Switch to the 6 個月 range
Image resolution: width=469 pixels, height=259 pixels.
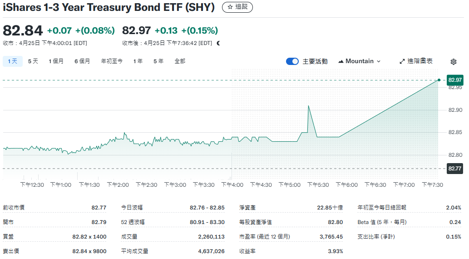tap(82, 61)
